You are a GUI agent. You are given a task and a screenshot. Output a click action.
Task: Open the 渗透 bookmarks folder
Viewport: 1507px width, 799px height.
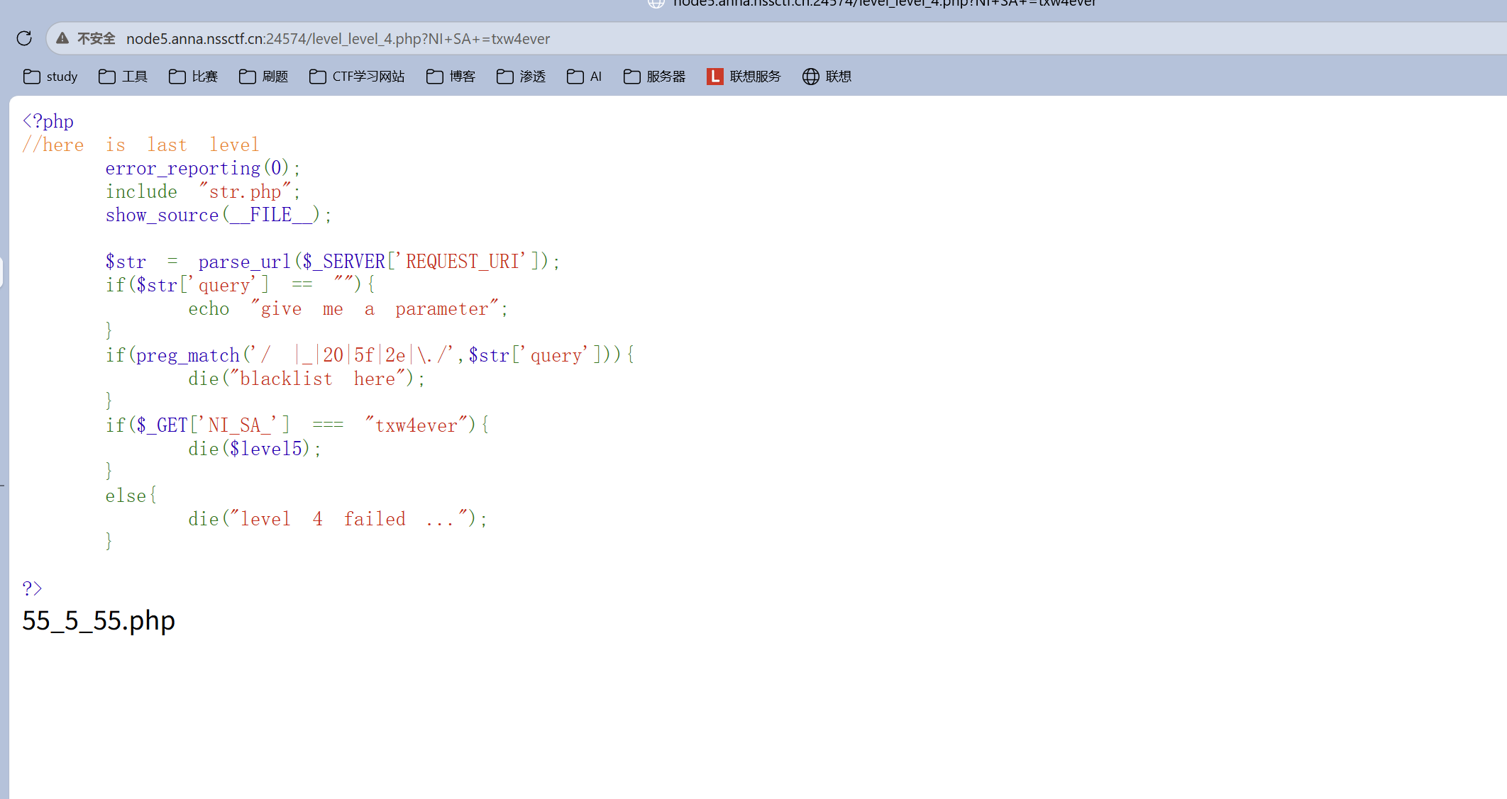521,77
